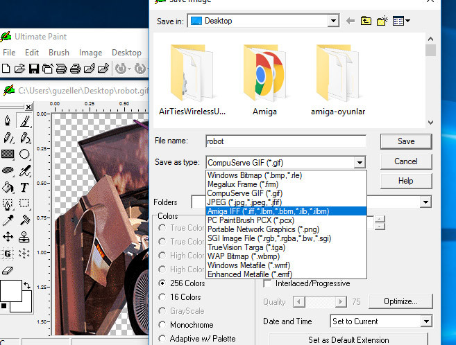Screen dimensions: 456x345
Task: Select the Adaptive w/ Palette radio button
Action: [162, 338]
